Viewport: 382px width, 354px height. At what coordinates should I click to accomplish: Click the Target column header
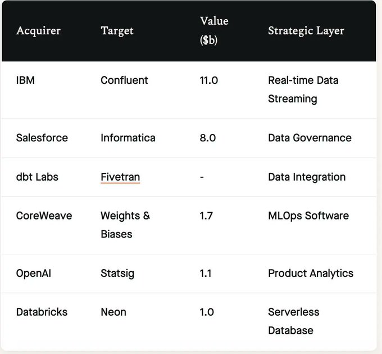(116, 30)
